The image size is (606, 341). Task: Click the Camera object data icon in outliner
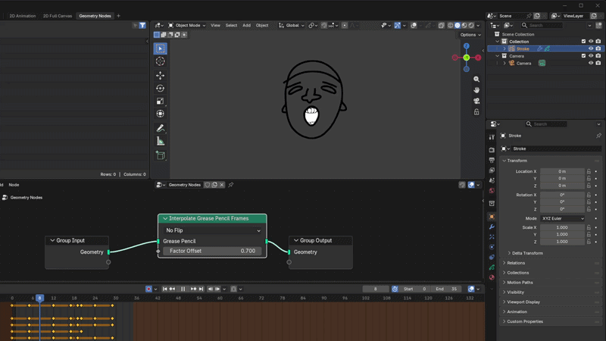pos(542,63)
